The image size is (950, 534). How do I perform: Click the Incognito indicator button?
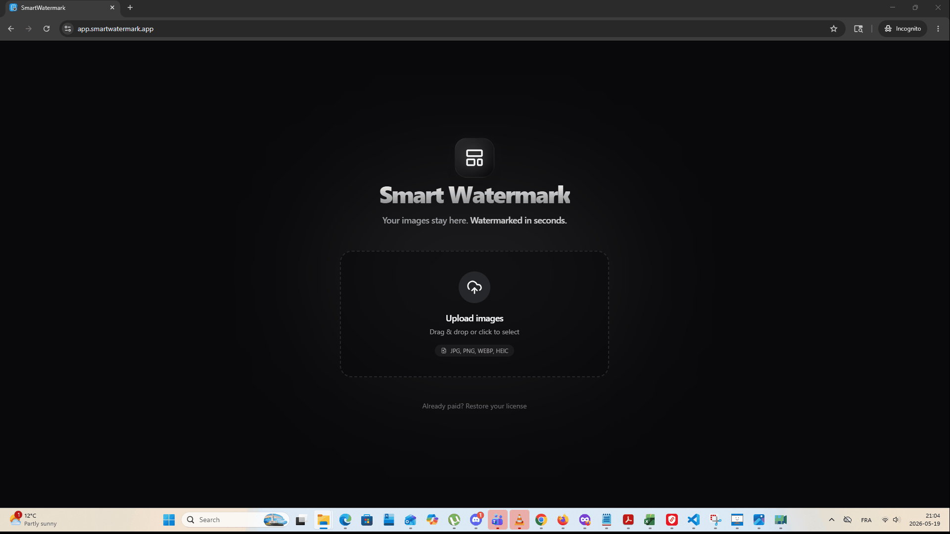[903, 29]
